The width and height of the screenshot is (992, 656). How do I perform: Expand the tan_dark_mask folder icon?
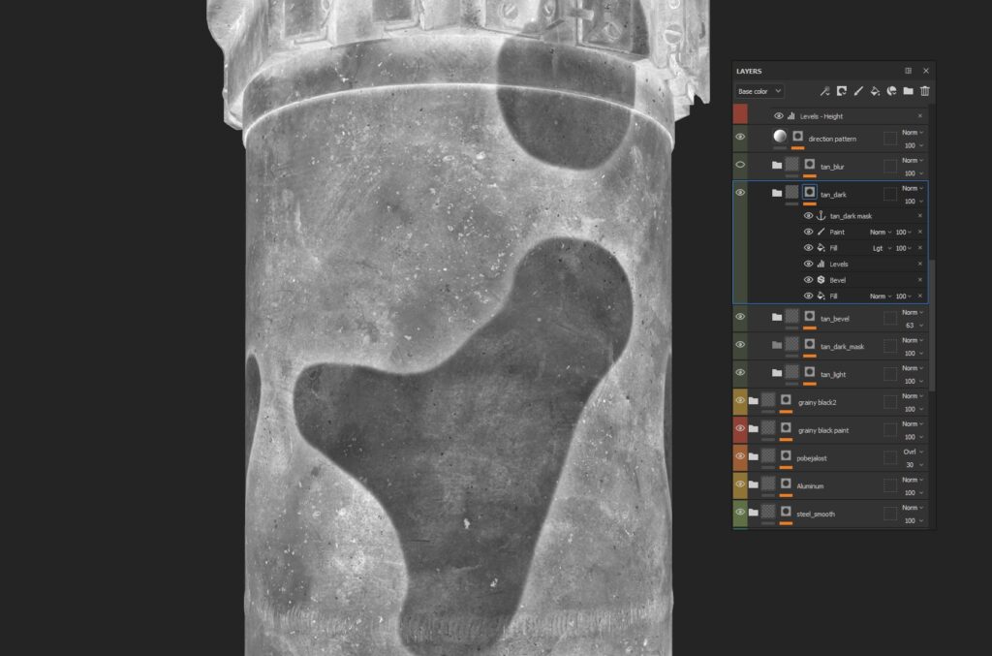[777, 345]
